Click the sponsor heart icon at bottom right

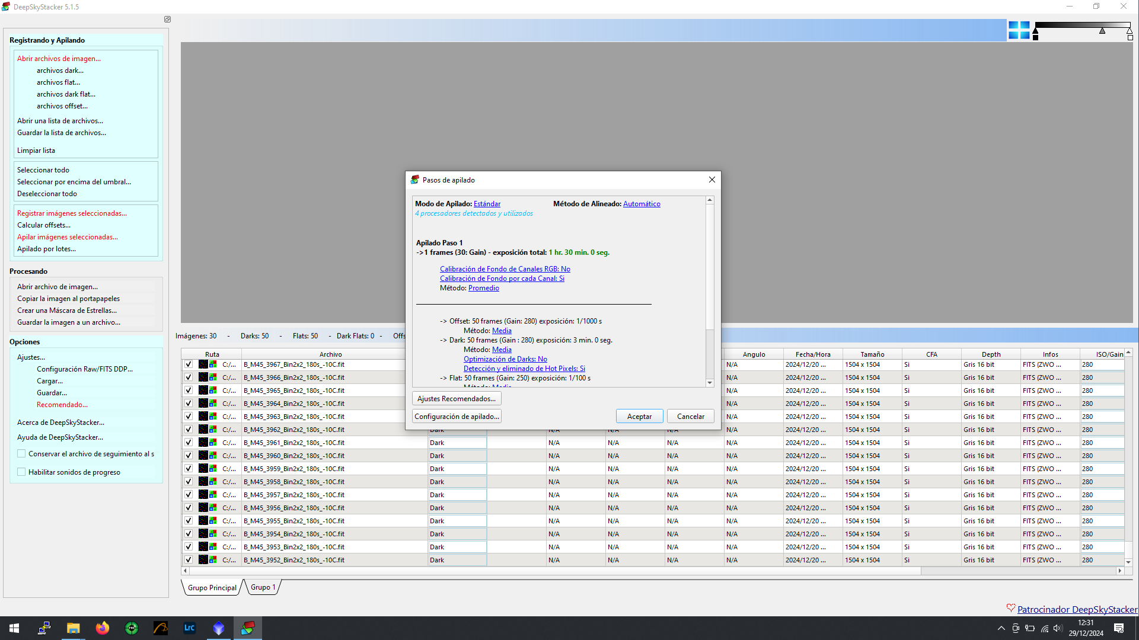click(x=1011, y=608)
